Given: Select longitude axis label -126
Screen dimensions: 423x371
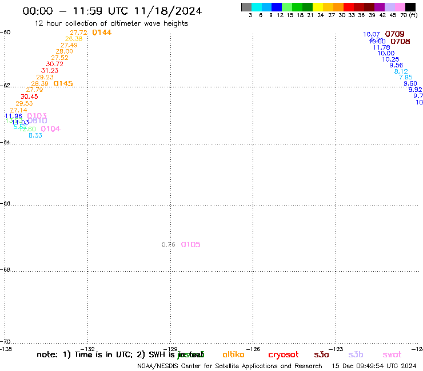Looking at the screenshot, I should [253, 349].
